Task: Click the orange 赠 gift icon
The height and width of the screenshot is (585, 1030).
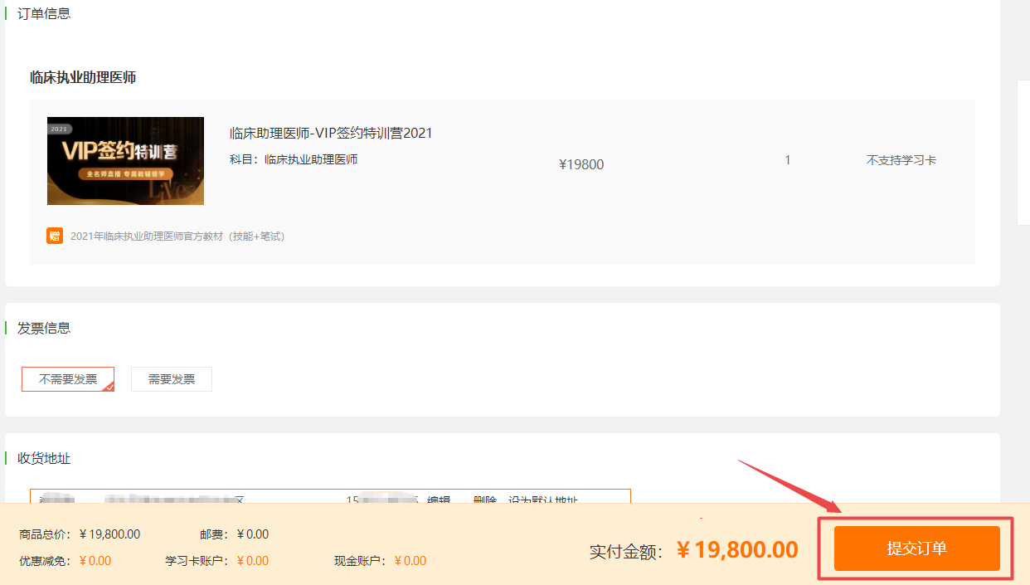Action: pos(55,236)
